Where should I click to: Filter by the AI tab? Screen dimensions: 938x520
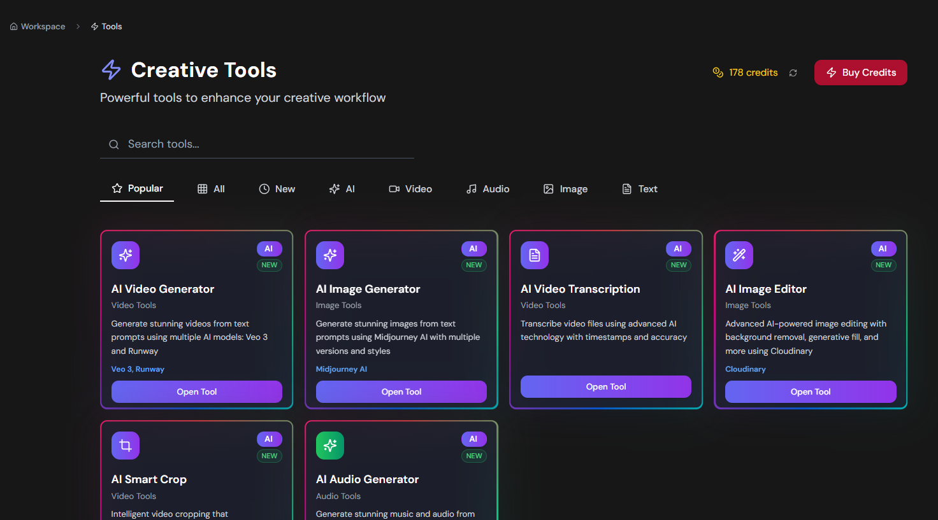(342, 189)
